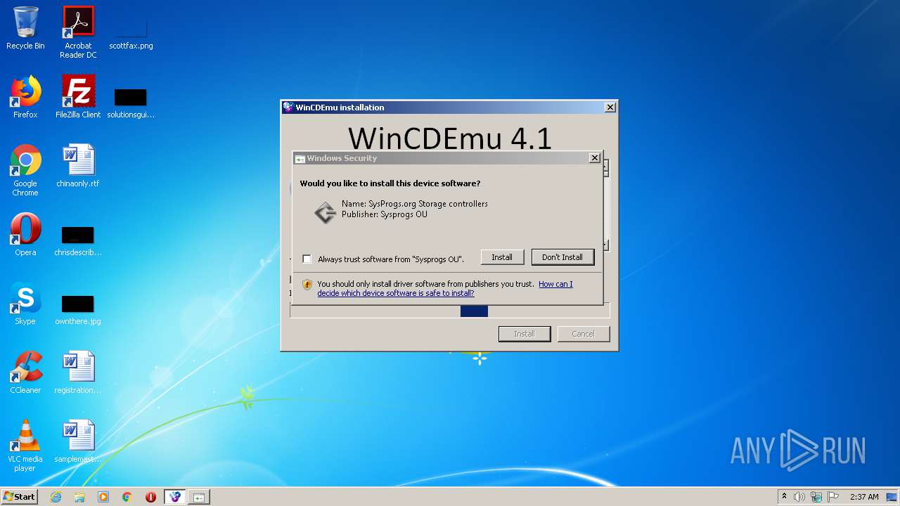Click the Start button

[20, 497]
